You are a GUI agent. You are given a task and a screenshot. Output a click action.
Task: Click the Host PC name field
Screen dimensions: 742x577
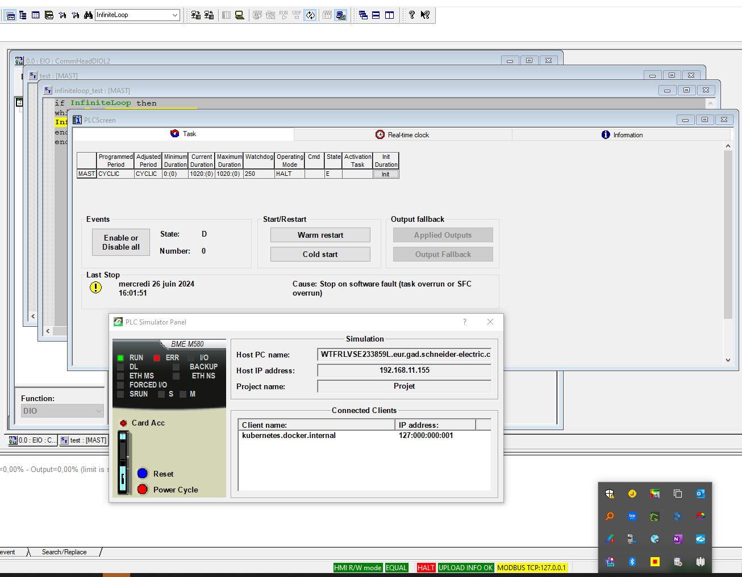tap(405, 355)
